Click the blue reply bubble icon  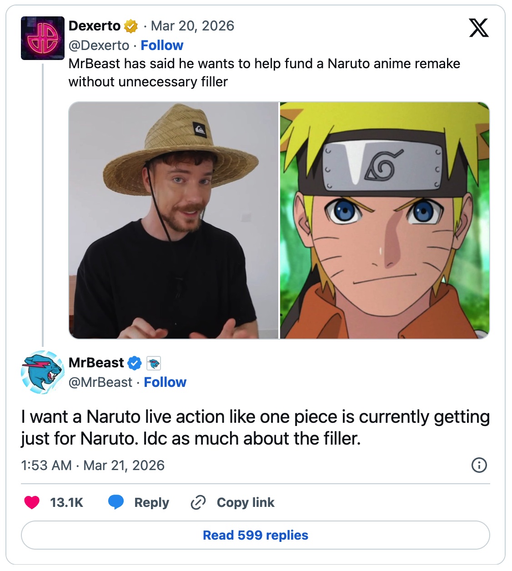point(116,502)
